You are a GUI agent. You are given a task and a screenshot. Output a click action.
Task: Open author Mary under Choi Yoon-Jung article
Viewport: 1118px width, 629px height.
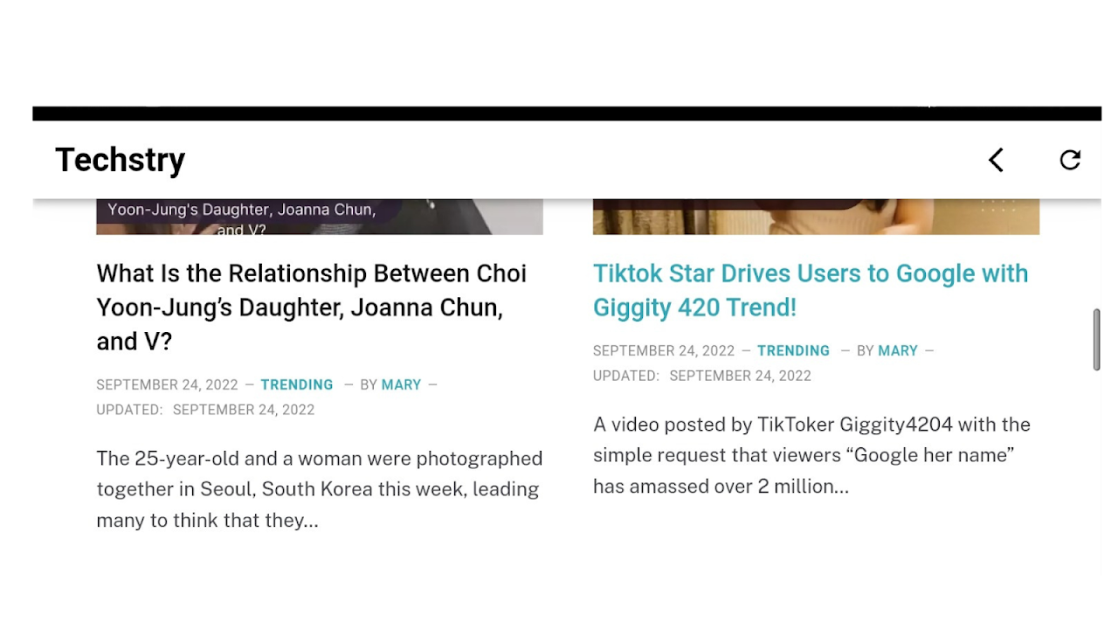tap(401, 384)
